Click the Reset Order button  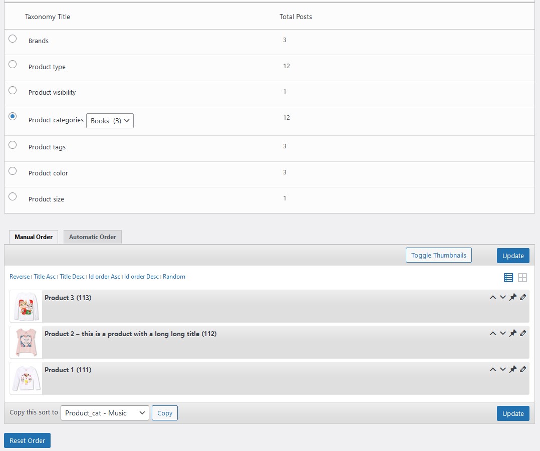pyautogui.click(x=27, y=440)
